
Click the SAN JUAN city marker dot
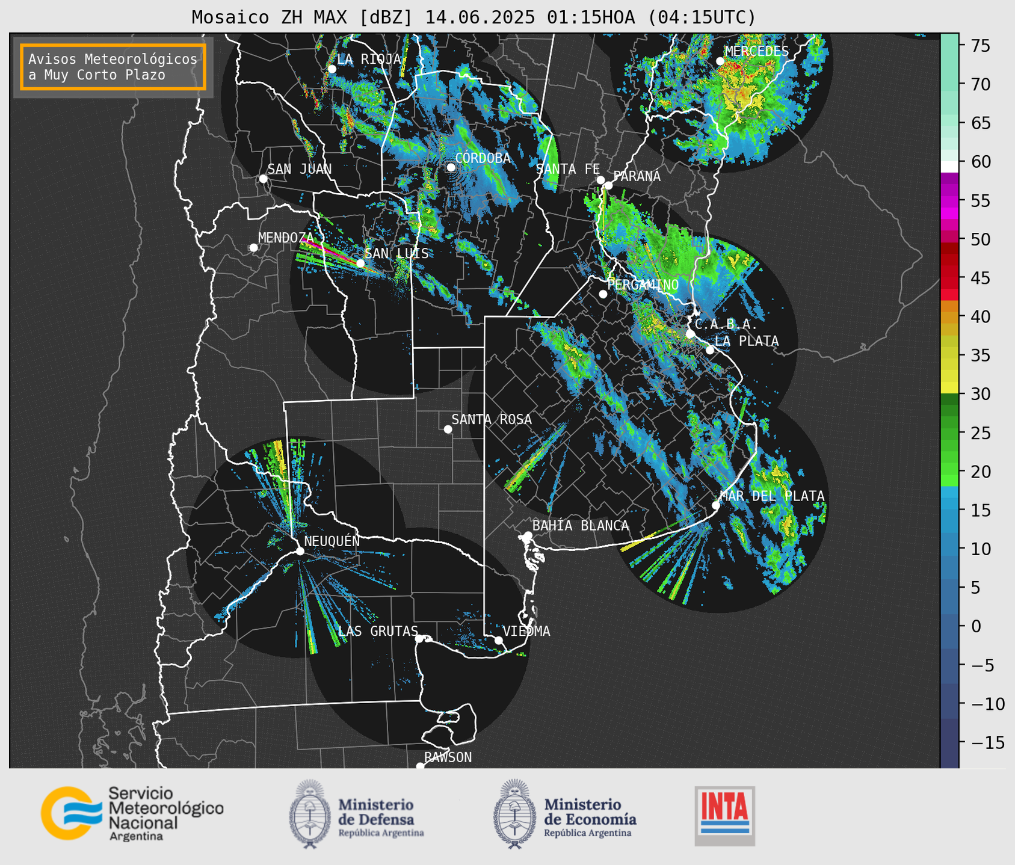(x=263, y=179)
